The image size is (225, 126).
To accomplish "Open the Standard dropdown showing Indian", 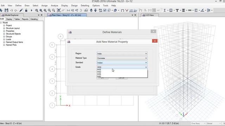I will tap(122, 63).
